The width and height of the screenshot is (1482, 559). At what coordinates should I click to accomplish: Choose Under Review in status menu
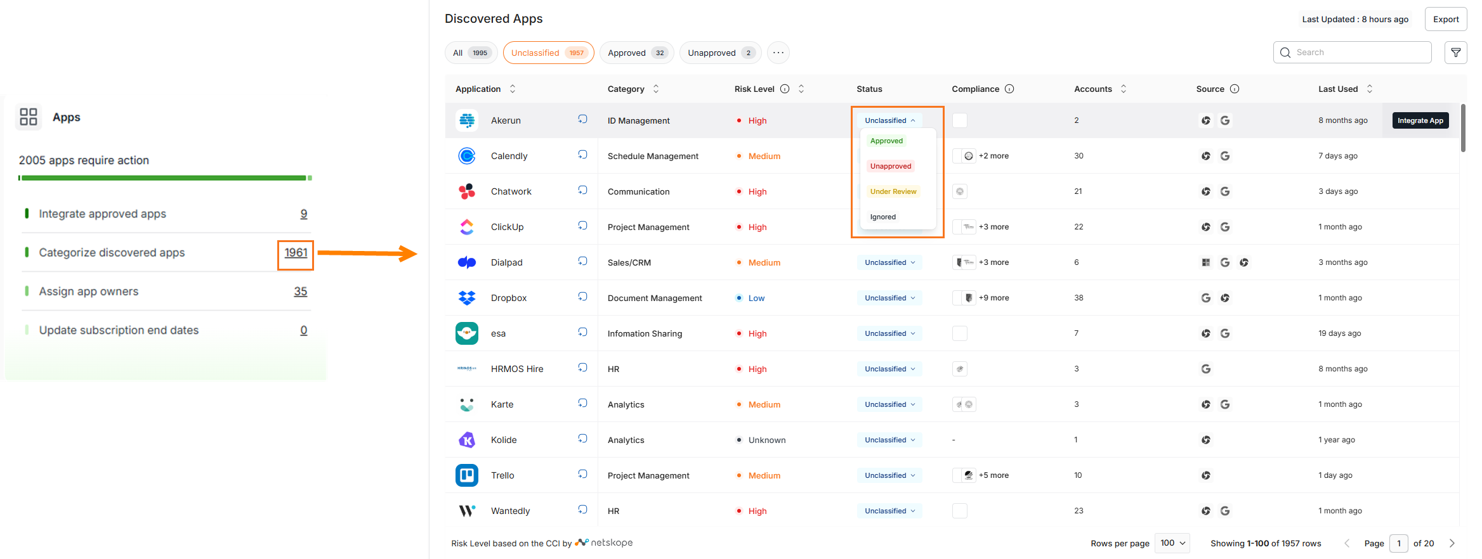pyautogui.click(x=893, y=191)
